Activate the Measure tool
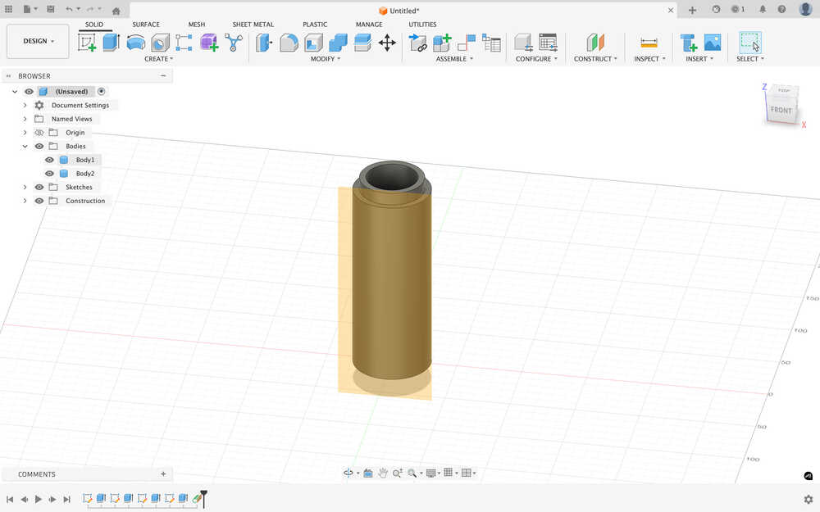The width and height of the screenshot is (820, 512). point(649,43)
